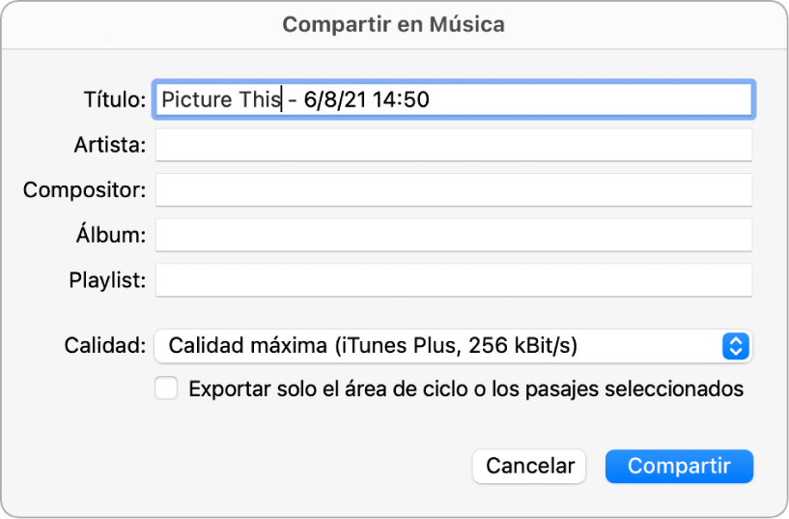Click the 'Exportar solo el área de ciclo' label
The height and width of the screenshot is (519, 789).
pyautogui.click(x=466, y=389)
